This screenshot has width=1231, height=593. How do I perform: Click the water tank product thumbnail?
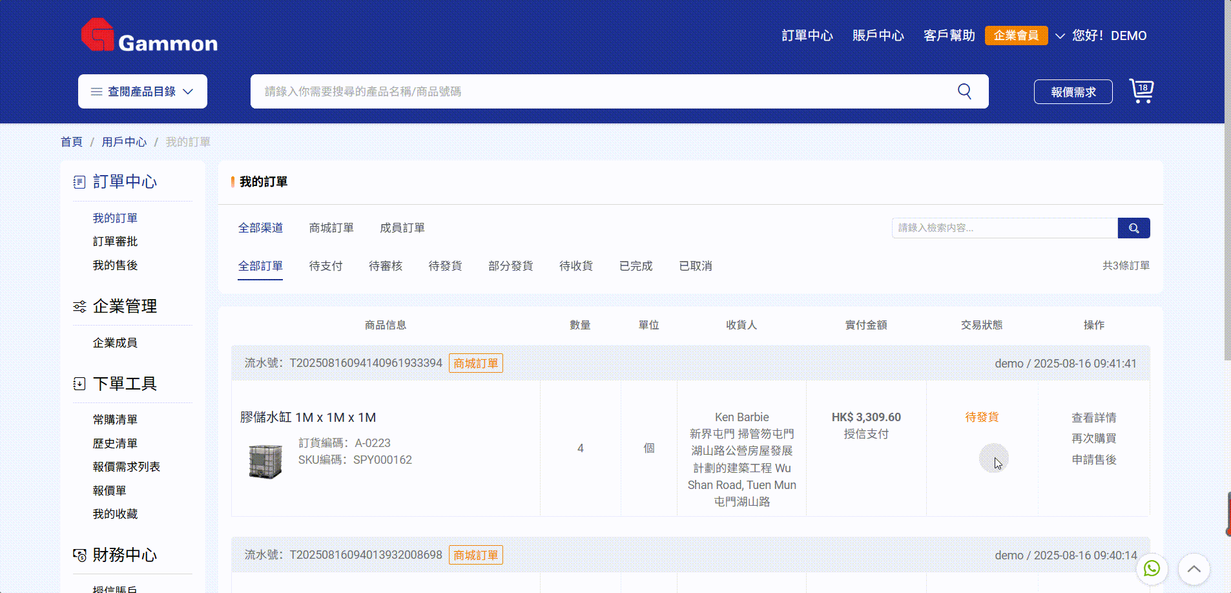tap(265, 461)
